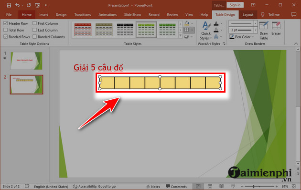The image size is (301, 190).
Task: Open the undo history dropdown arrow
Action: tap(22, 5)
